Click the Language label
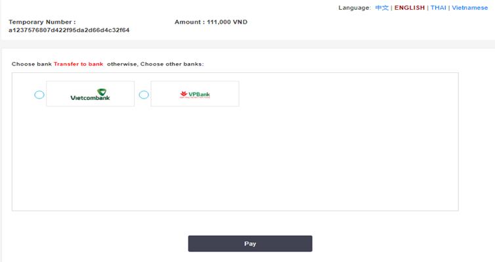This screenshot has width=495, height=262. click(355, 8)
